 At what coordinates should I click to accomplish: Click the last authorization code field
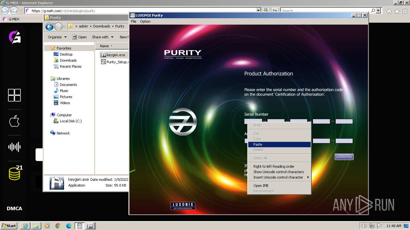pos(344,141)
